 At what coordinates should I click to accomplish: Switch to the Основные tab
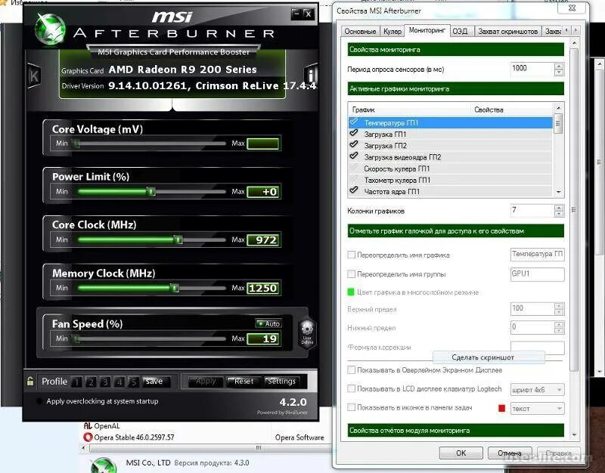pyautogui.click(x=360, y=32)
